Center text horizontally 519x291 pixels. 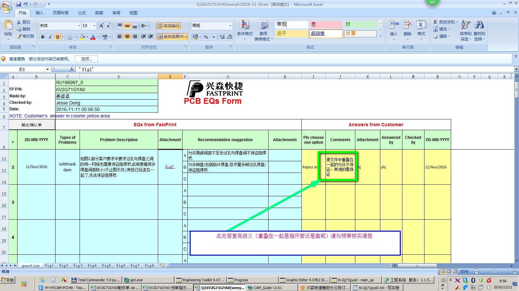(x=127, y=37)
